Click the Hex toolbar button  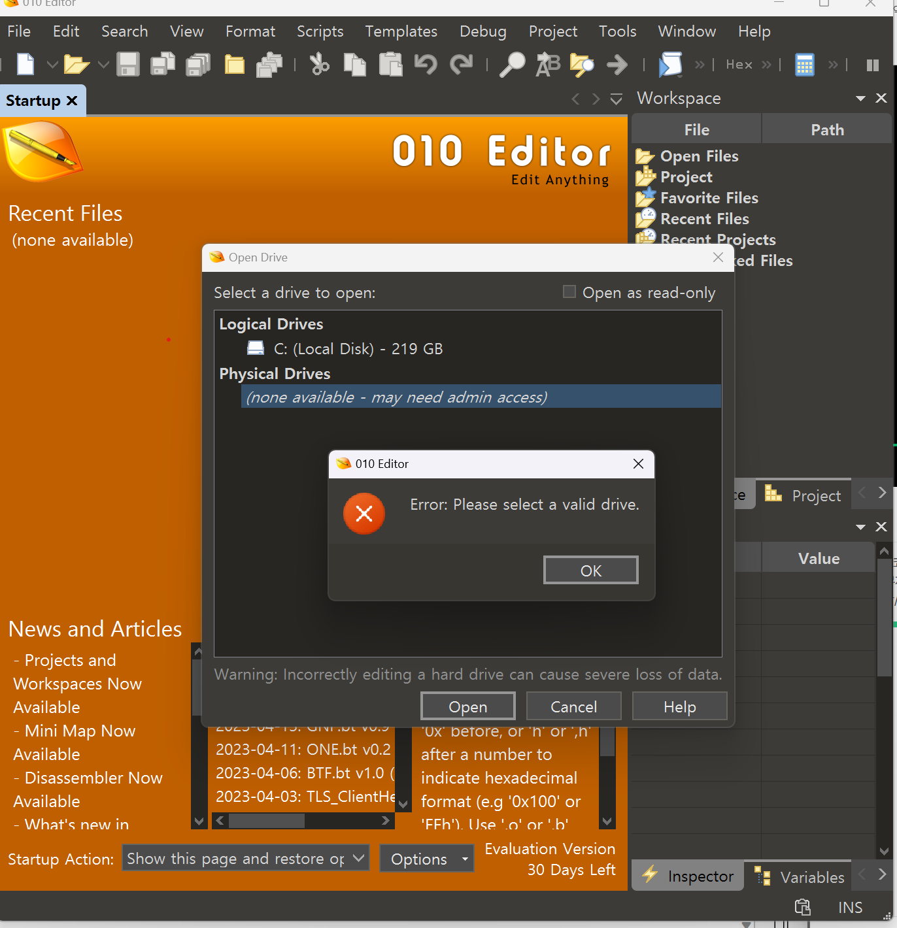739,65
